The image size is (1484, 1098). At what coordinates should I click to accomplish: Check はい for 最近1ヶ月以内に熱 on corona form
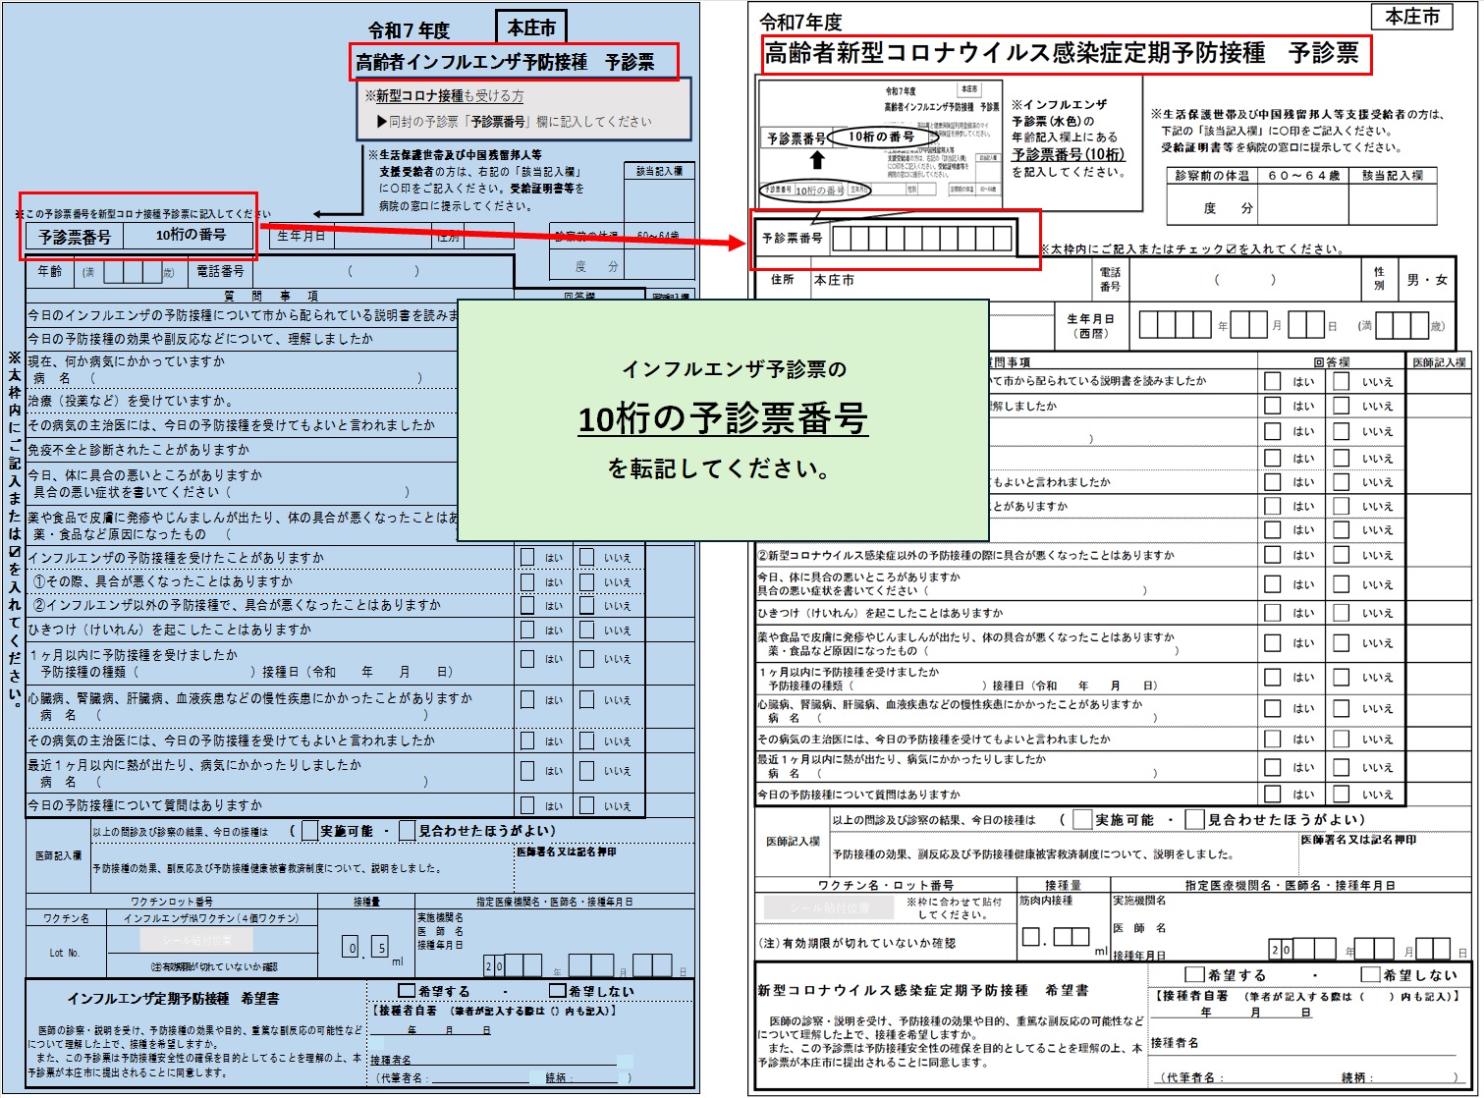[1272, 766]
